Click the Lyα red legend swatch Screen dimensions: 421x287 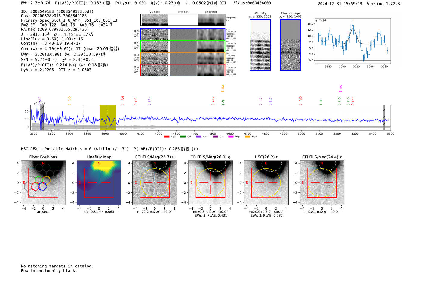167,137
